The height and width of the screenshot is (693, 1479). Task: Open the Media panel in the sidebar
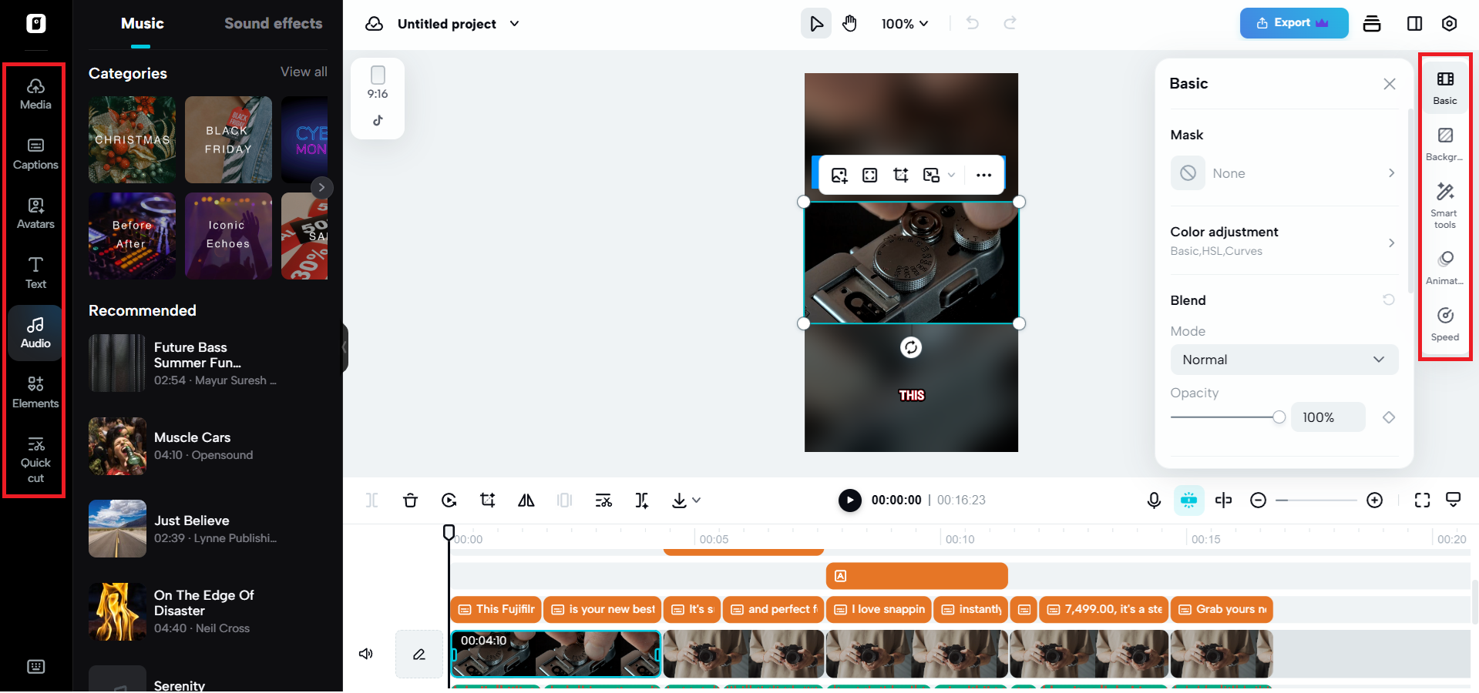coord(35,93)
